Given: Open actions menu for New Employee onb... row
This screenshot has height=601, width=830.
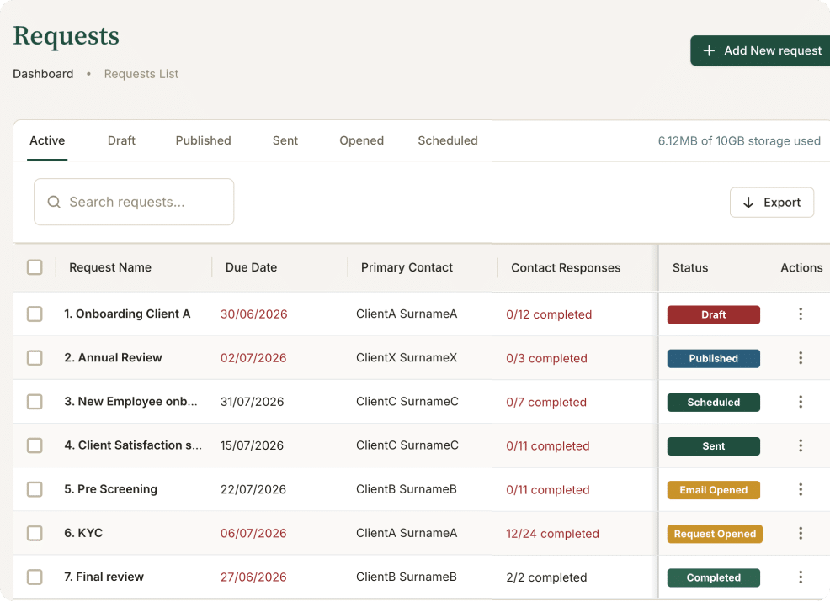Looking at the screenshot, I should pos(801,402).
